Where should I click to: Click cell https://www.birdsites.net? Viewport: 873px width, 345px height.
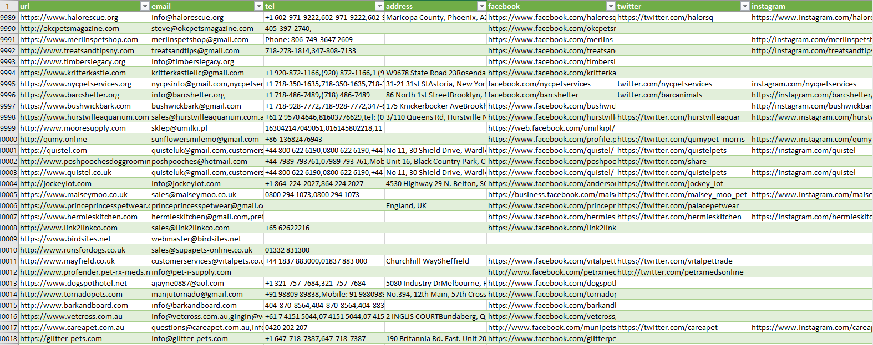[84, 239]
